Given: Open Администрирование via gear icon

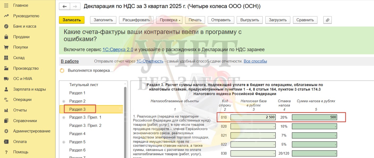Looking at the screenshot, I should click(x=6, y=131).
